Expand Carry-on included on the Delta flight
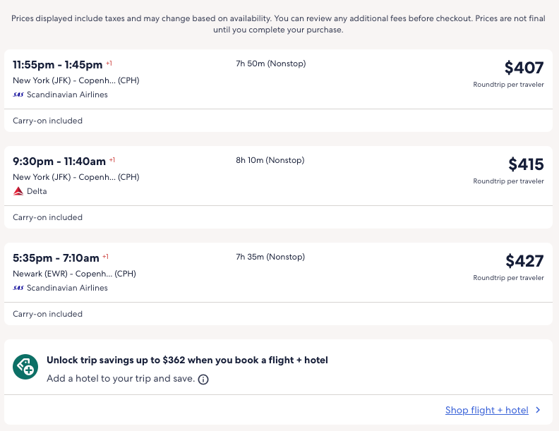Image resolution: width=559 pixels, height=431 pixels. pos(48,217)
